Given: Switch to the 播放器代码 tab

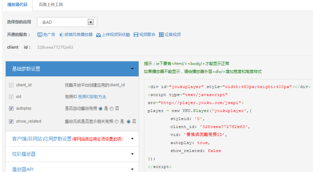Looking at the screenshot, I should [17, 5].
